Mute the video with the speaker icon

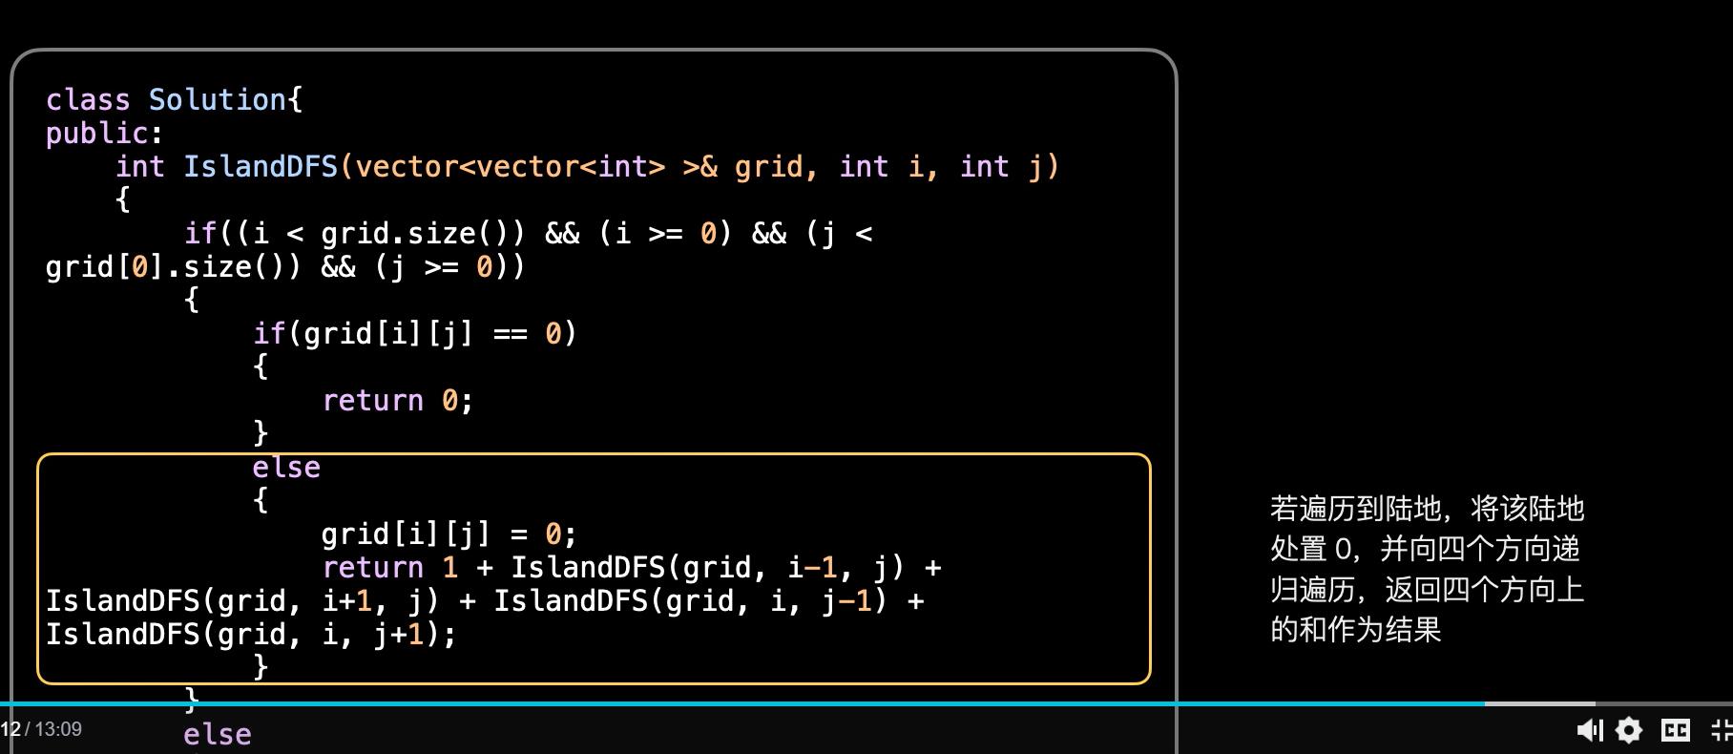(1589, 731)
